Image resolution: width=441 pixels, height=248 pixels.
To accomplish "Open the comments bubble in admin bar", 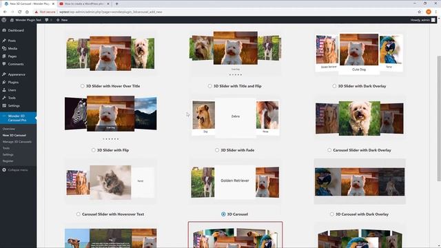I will pyautogui.click(x=47, y=20).
